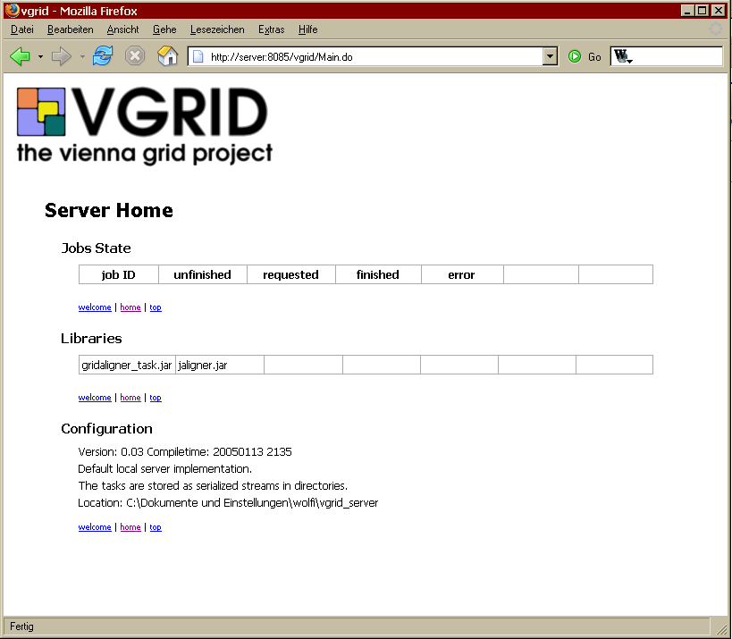
Task: Click the throbber activity icon in menu bar
Action: [x=716, y=29]
